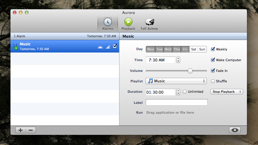Open the Playlist Music dropdown
The height and width of the screenshot is (145, 258).
[176, 81]
